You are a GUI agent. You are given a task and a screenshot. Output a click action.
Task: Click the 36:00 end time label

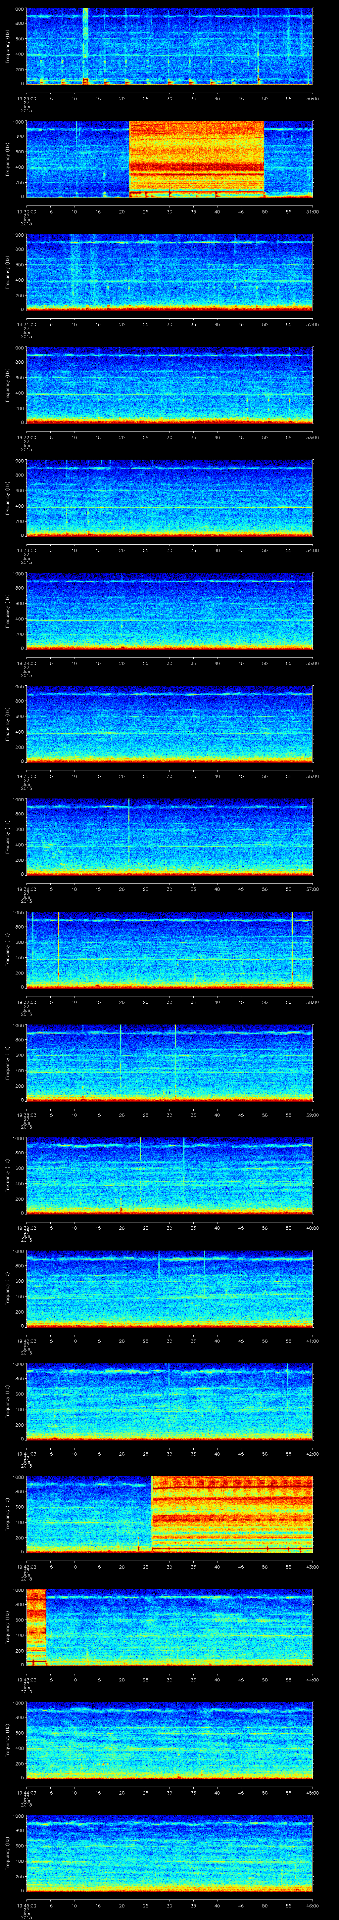[312, 776]
